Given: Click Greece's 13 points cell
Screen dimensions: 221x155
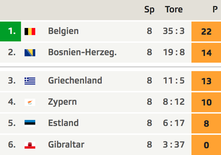Looking at the screenshot, I should (x=206, y=81).
